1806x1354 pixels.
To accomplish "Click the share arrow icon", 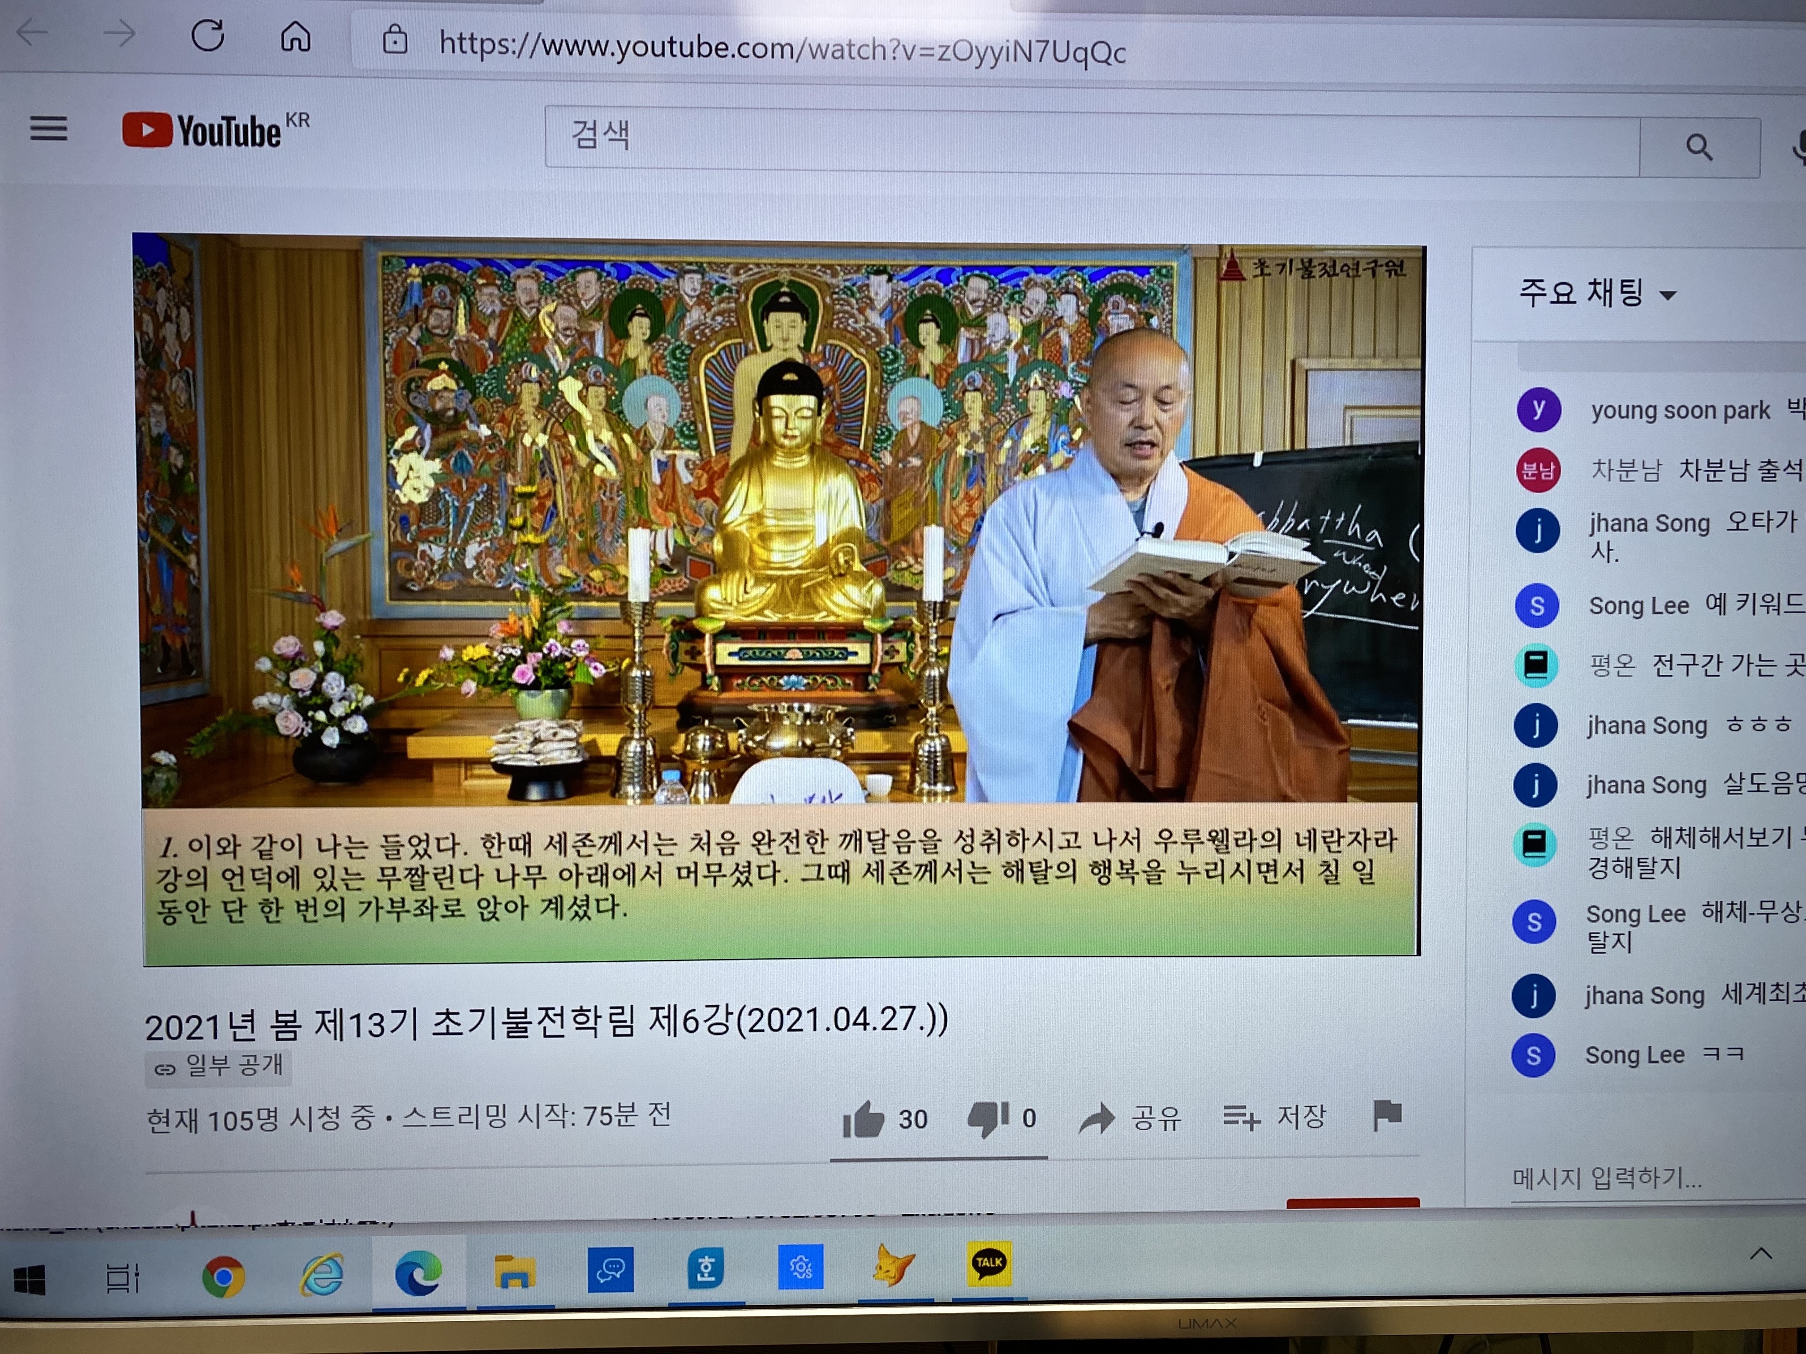I will (x=1096, y=1118).
